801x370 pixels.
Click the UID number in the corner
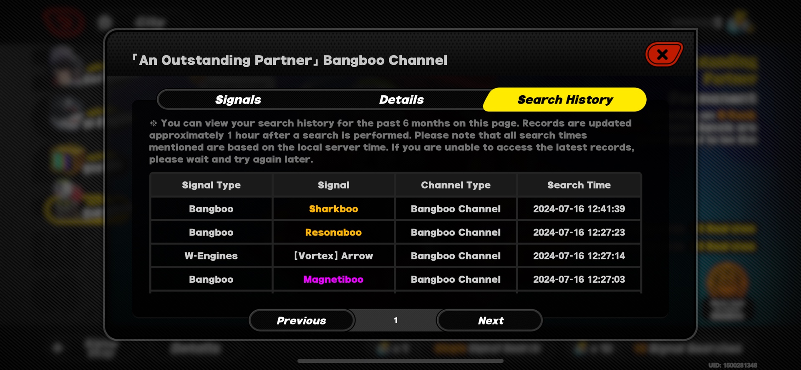[x=733, y=365]
